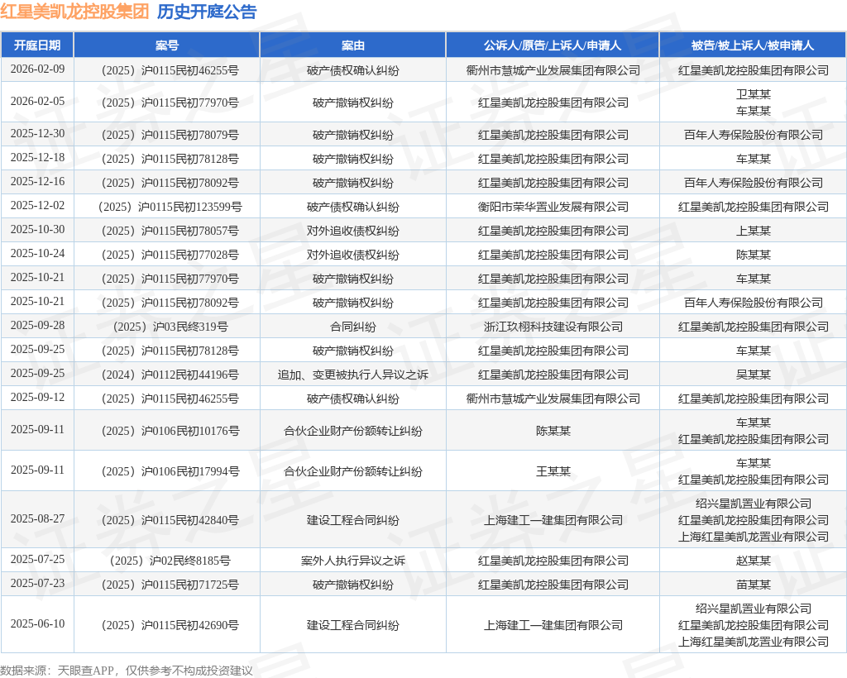Click the date 2025-06-10
The height and width of the screenshot is (678, 847).
click(x=37, y=624)
